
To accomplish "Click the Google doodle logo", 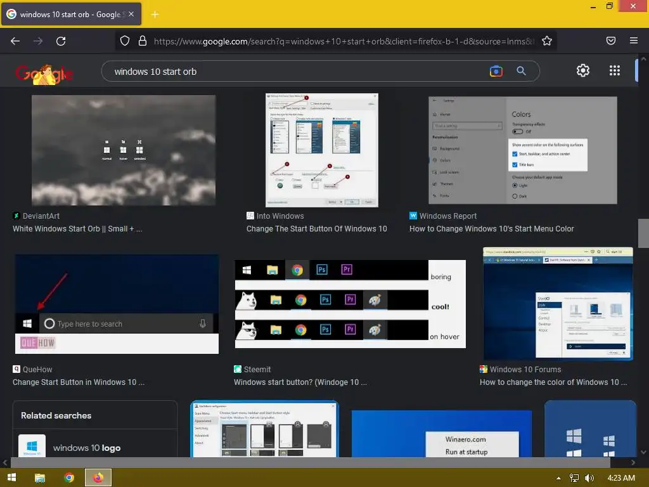I will [44, 74].
